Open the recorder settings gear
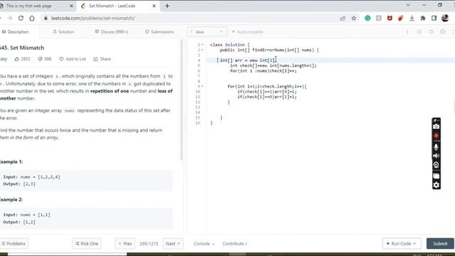 coord(436,185)
